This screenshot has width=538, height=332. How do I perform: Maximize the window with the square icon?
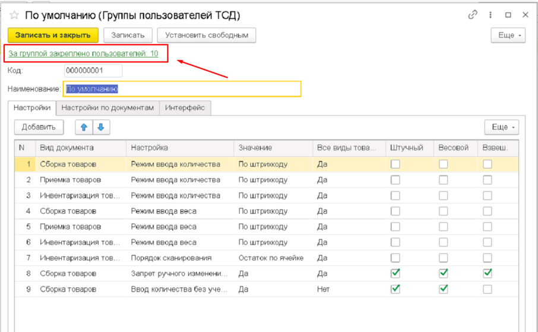tap(508, 15)
